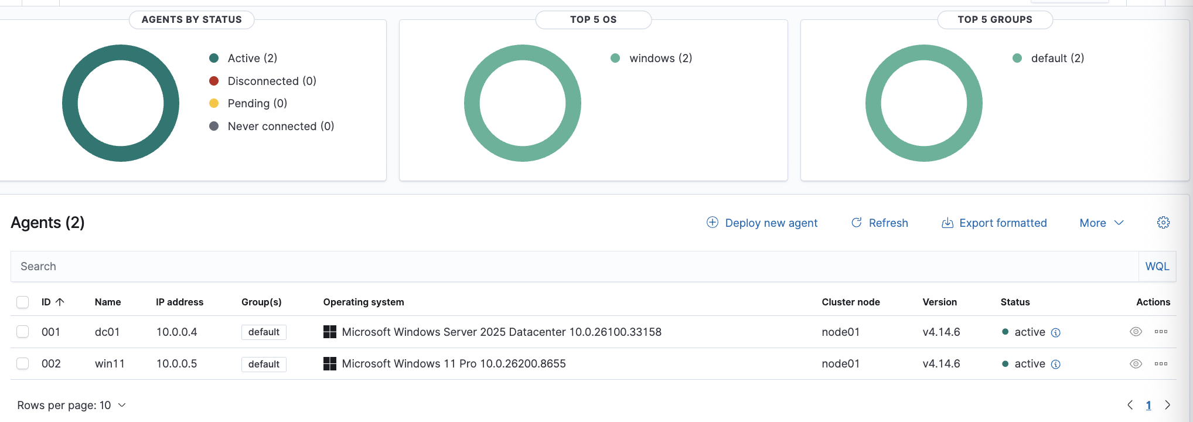1193x422 pixels.
Task: Click agent name win11
Action: pos(110,363)
